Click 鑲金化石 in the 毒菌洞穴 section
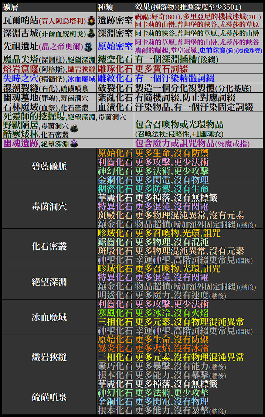 point(115,224)
